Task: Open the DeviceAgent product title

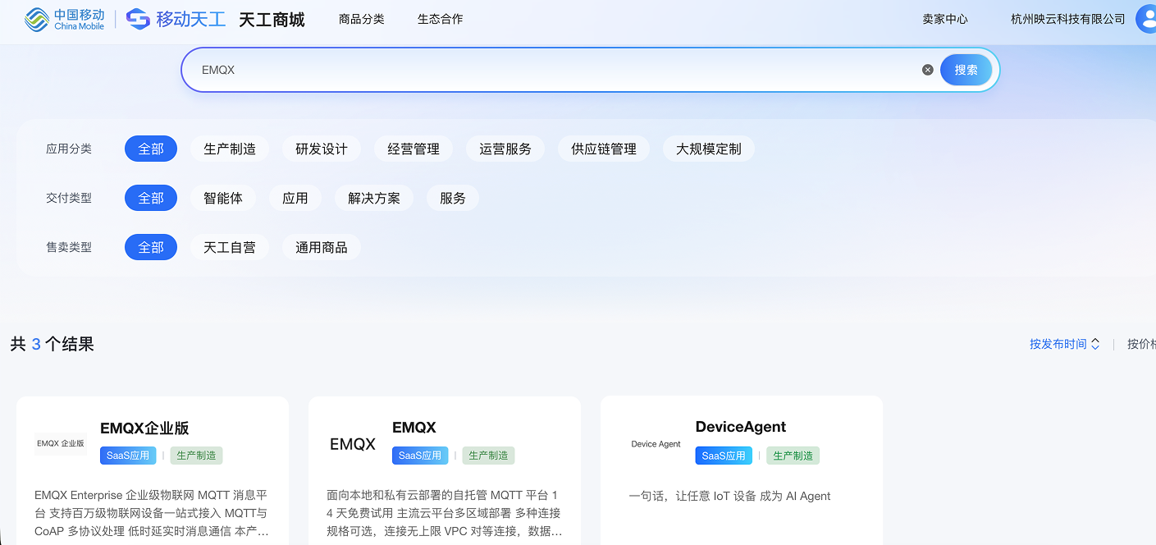Action: (741, 427)
